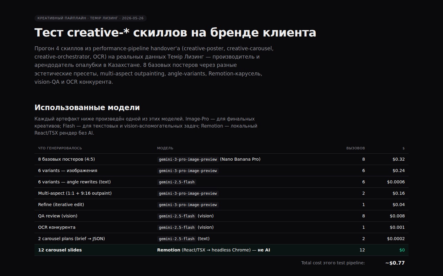Click the cost cell '$0.0002'
Image resolution: width=443 pixels, height=276 pixels.
pyautogui.click(x=396, y=239)
